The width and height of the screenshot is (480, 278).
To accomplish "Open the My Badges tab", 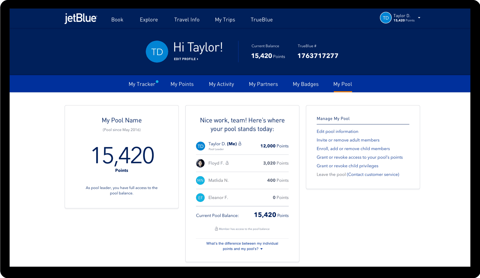I will tap(305, 84).
